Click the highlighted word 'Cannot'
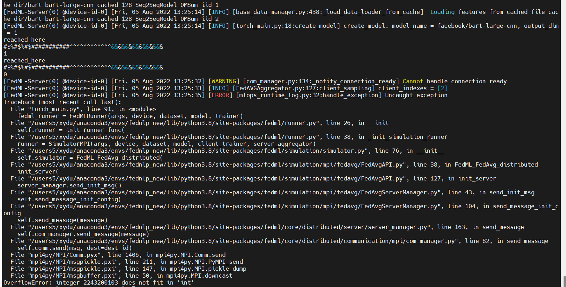This screenshot has width=566, height=287. (413, 81)
